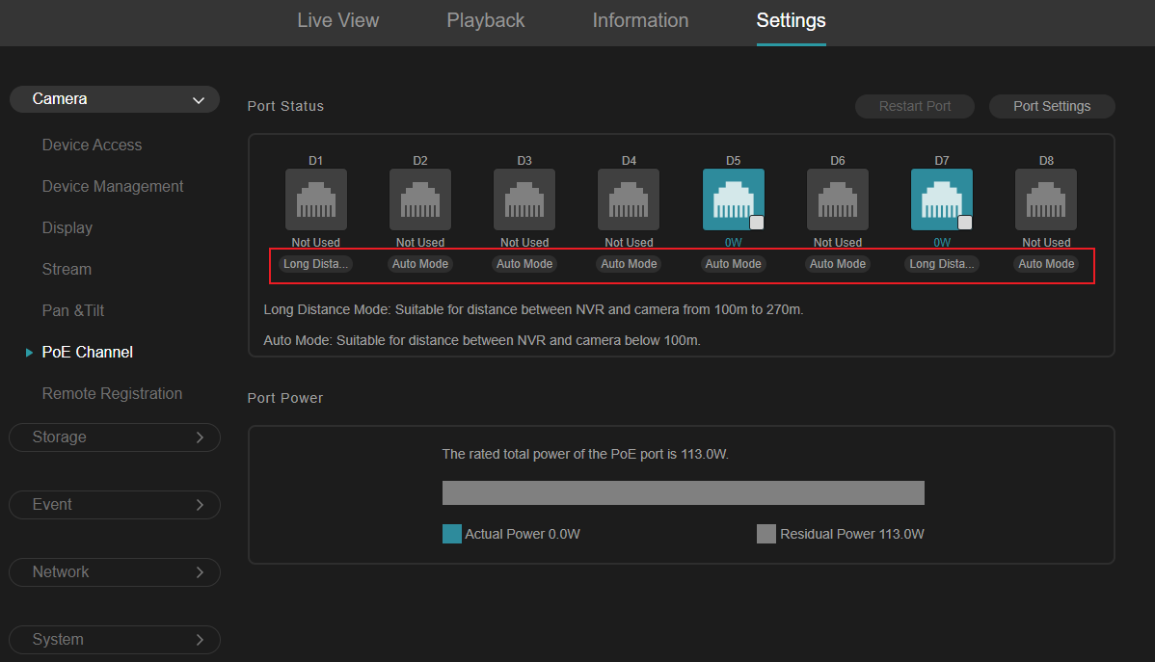
Task: Click the Restart Port button
Action: (915, 106)
